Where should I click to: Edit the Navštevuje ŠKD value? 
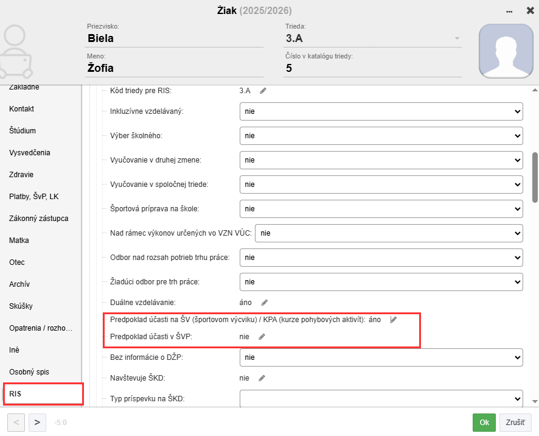[x=262, y=378]
